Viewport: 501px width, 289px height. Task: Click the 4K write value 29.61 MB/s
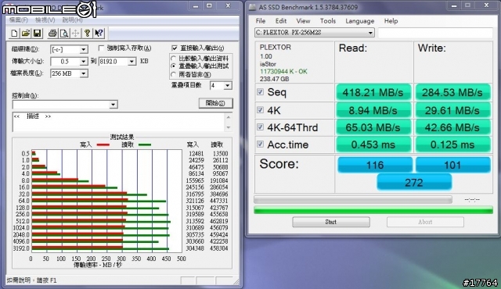(x=452, y=110)
